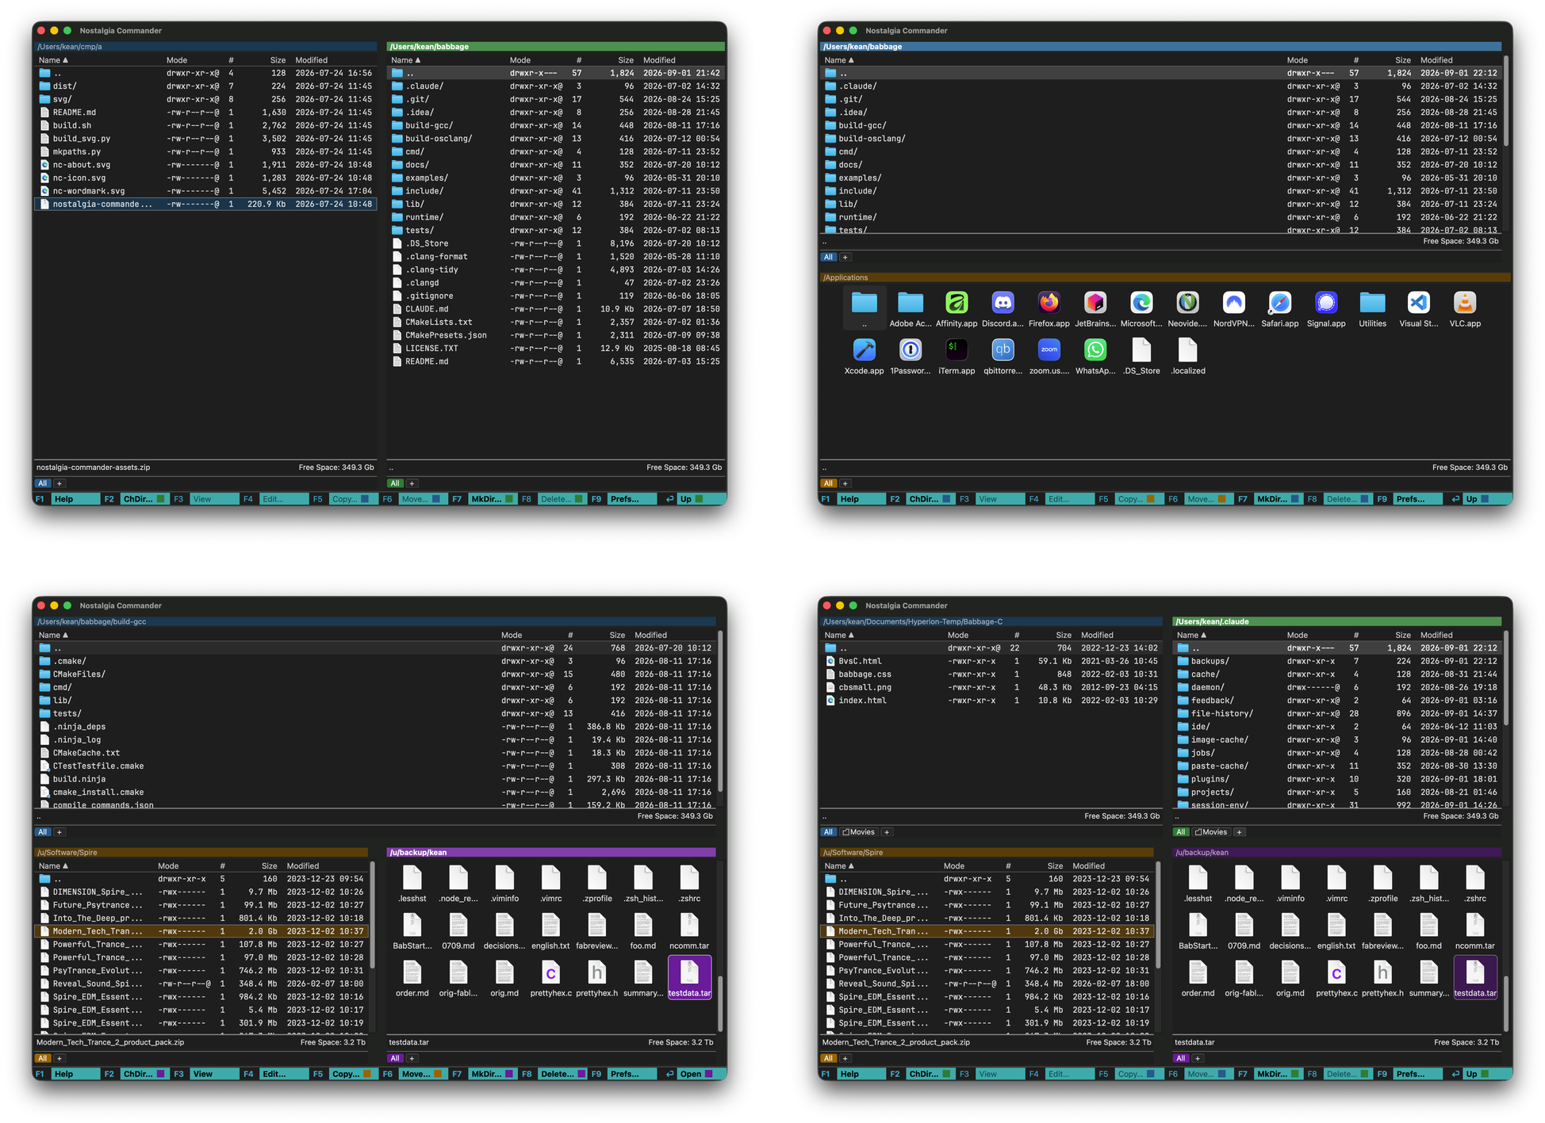Viewport: 1545px width, 1123px height.
Task: Select the feedback/ folder row in .claude panel
Action: coord(1336,701)
